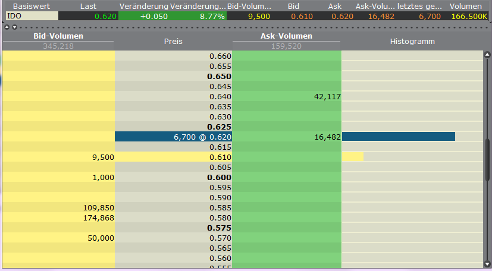Click total bid volume 345,218
492x271 pixels.
coord(58,46)
